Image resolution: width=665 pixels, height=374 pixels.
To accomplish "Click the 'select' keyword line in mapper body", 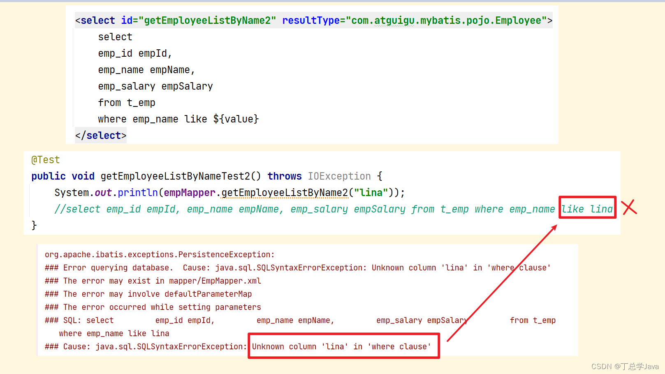I will (115, 37).
